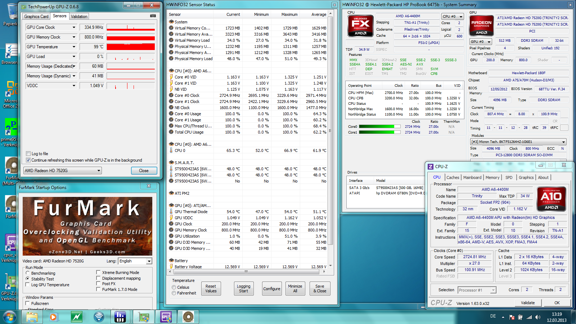
Task: Open the Windows Start menu orb
Action: [x=10, y=317]
